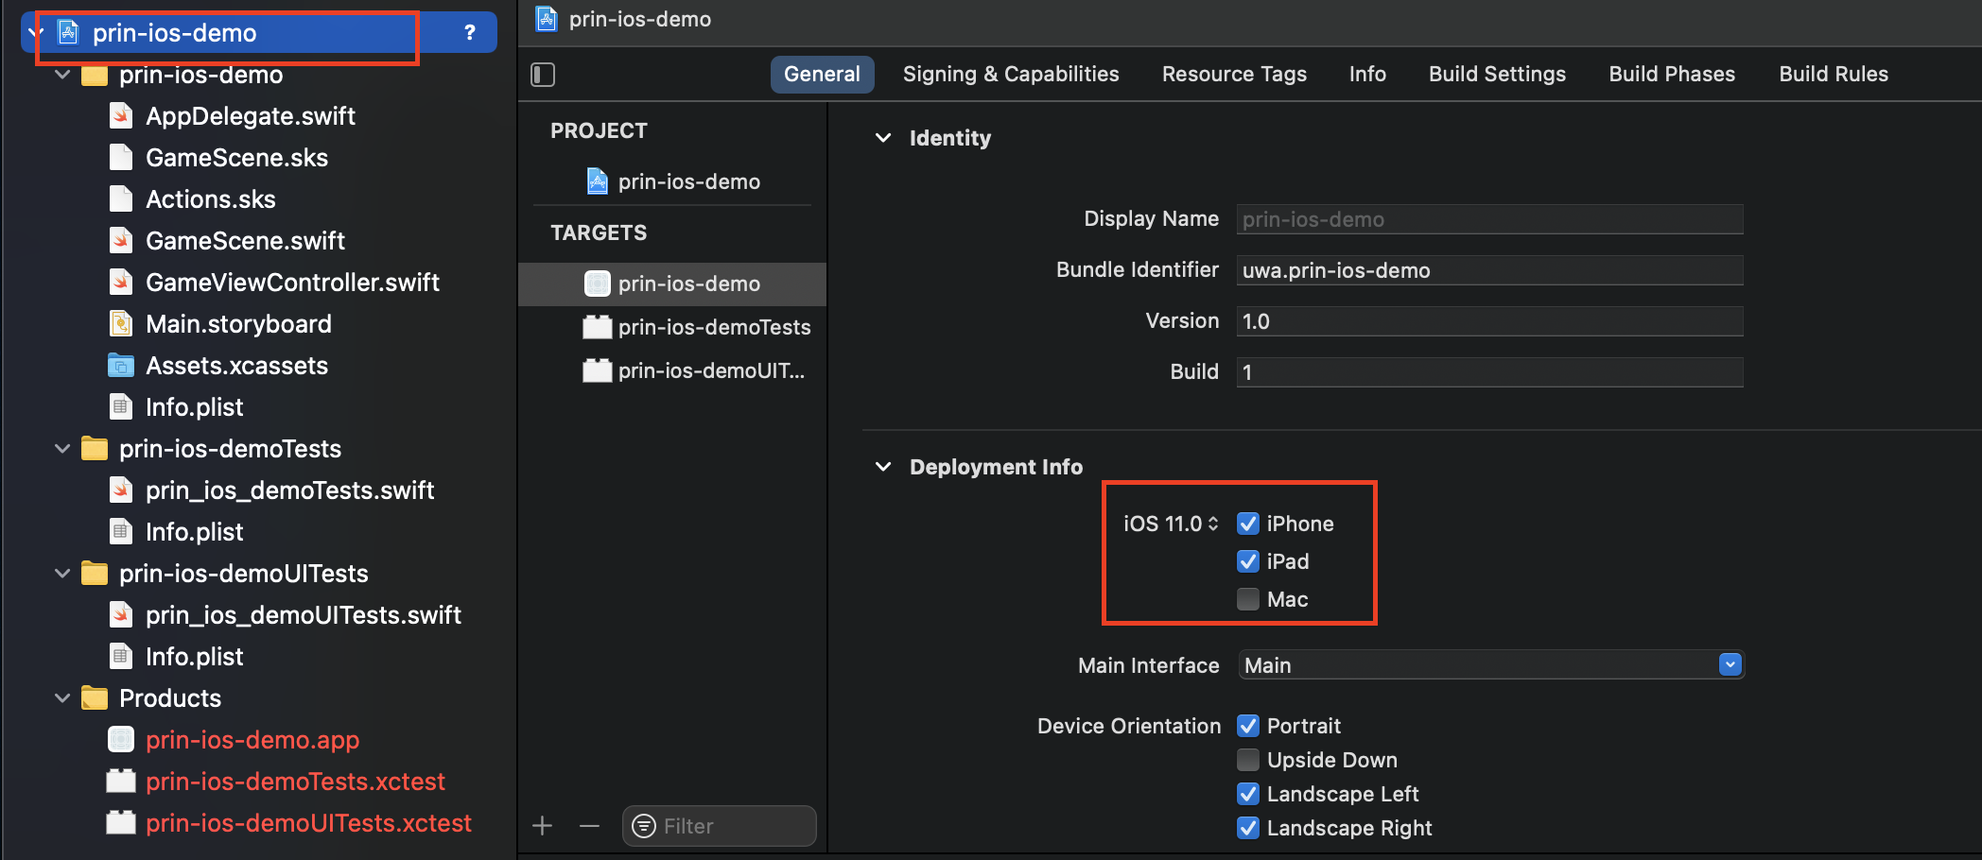Uncheck the iPad device checkbox
Screen dimensions: 1982x860
(1248, 561)
